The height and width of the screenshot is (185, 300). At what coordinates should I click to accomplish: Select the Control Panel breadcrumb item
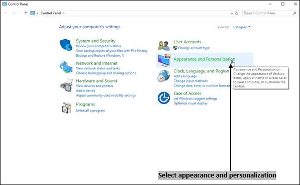pos(51,13)
